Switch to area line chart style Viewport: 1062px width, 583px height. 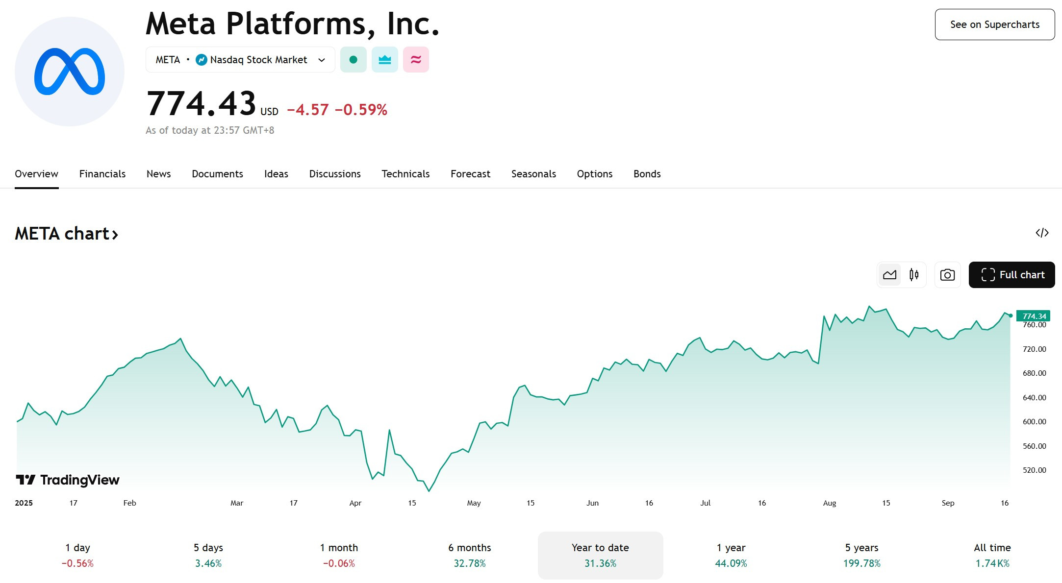pos(889,275)
